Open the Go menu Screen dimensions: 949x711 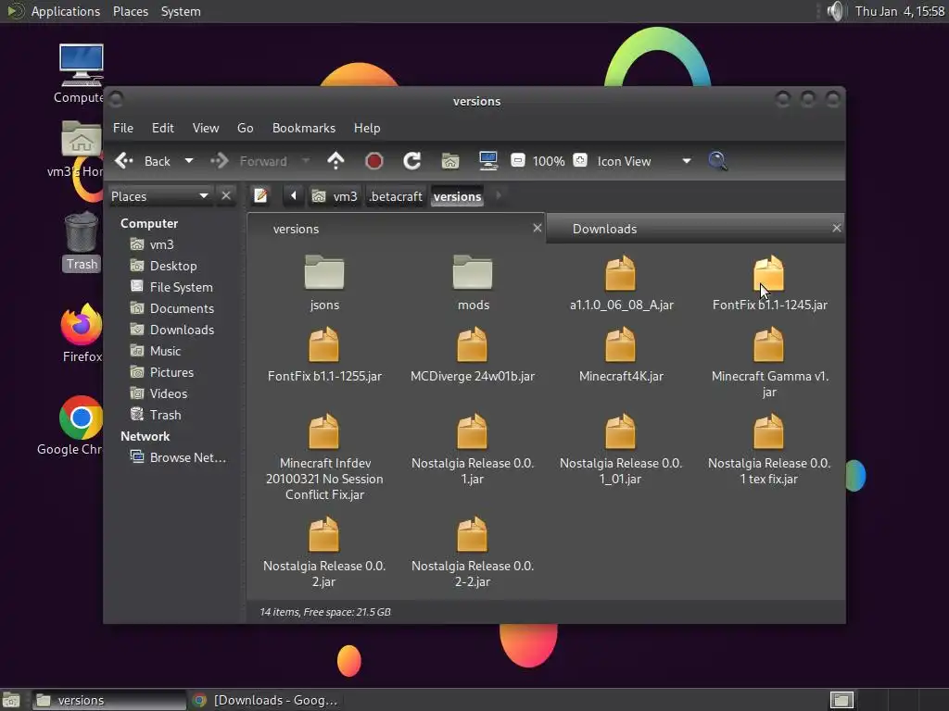[245, 128]
